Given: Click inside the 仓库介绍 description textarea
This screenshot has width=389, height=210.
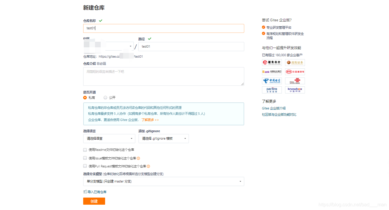Looking at the screenshot, I should (163, 76).
